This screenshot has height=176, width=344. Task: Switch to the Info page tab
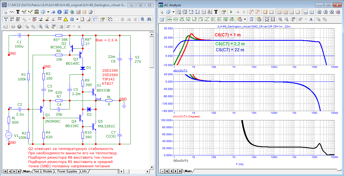tap(85, 171)
